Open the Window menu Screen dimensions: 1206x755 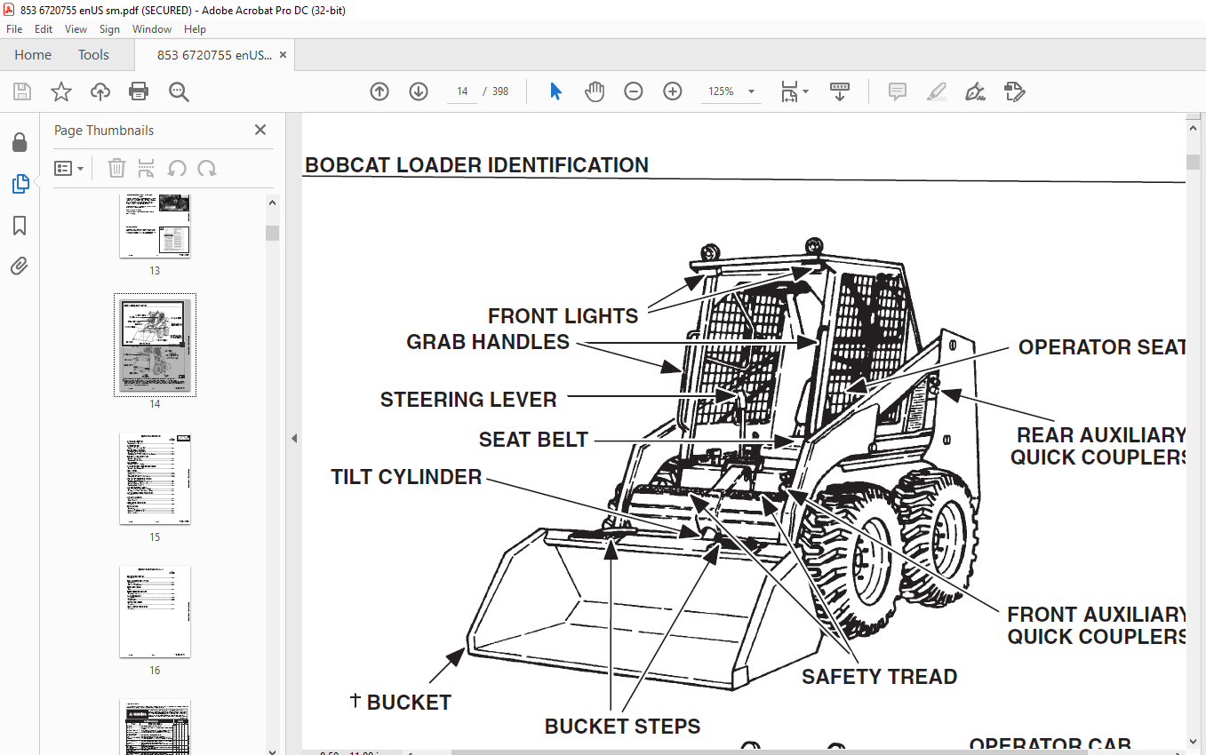[152, 29]
